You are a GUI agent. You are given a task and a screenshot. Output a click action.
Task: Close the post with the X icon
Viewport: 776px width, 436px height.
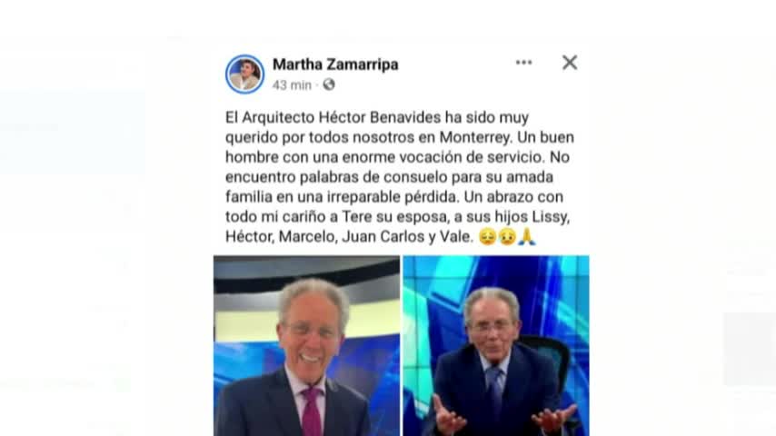(570, 63)
